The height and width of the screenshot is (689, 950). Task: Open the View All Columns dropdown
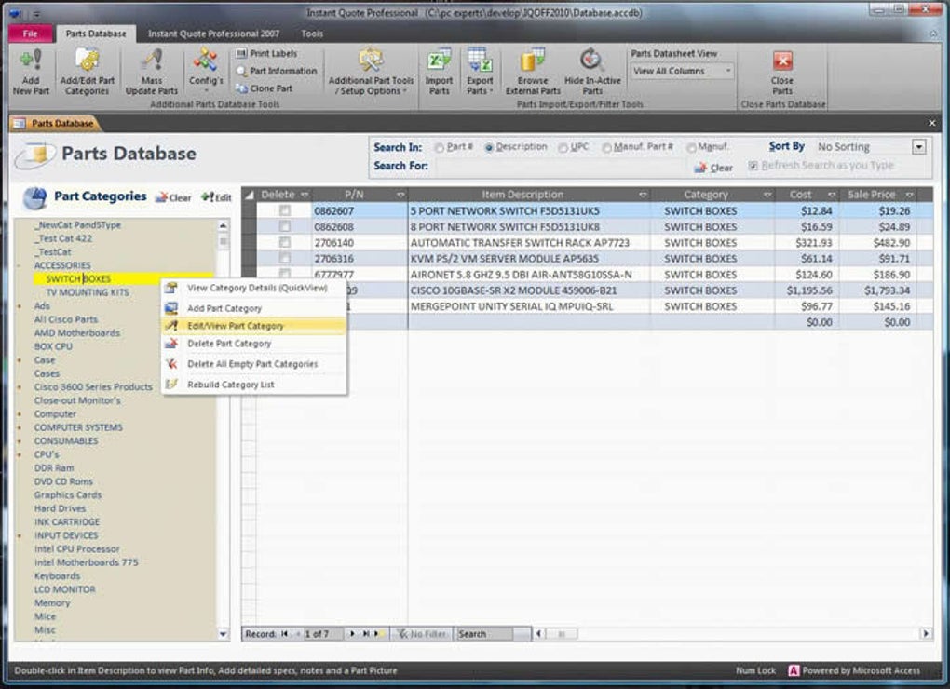(728, 71)
